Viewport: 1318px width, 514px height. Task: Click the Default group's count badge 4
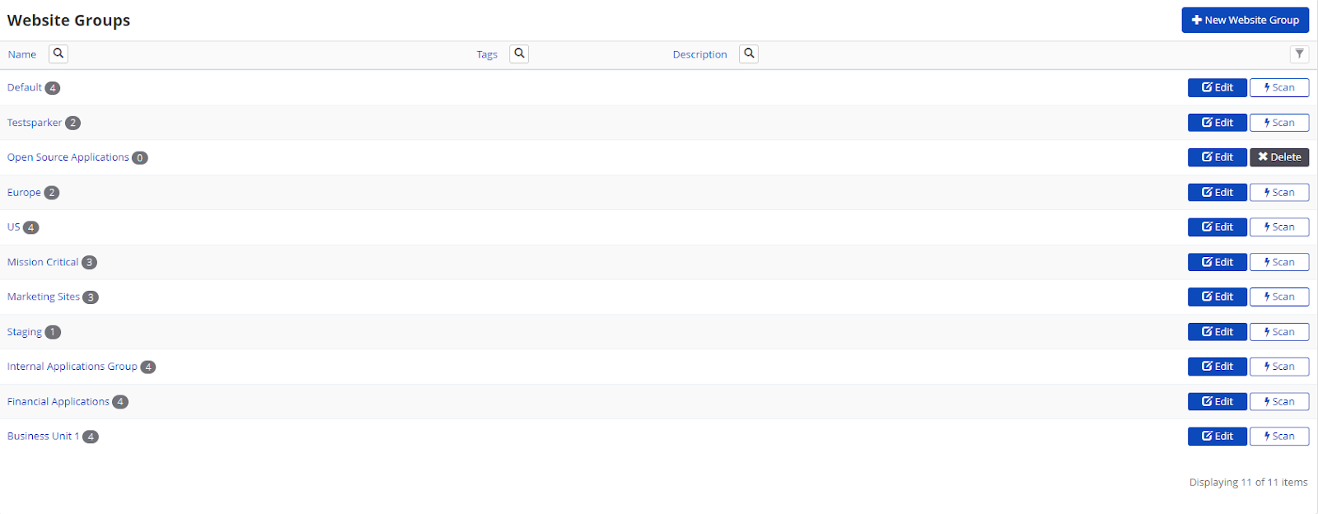click(x=53, y=88)
